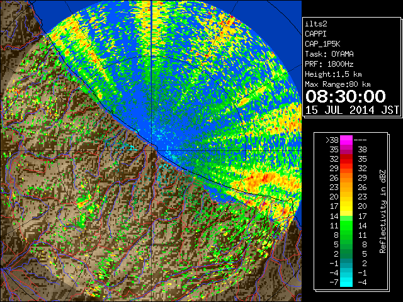Click the 'Task: OYAMA' line

pyautogui.click(x=329, y=54)
